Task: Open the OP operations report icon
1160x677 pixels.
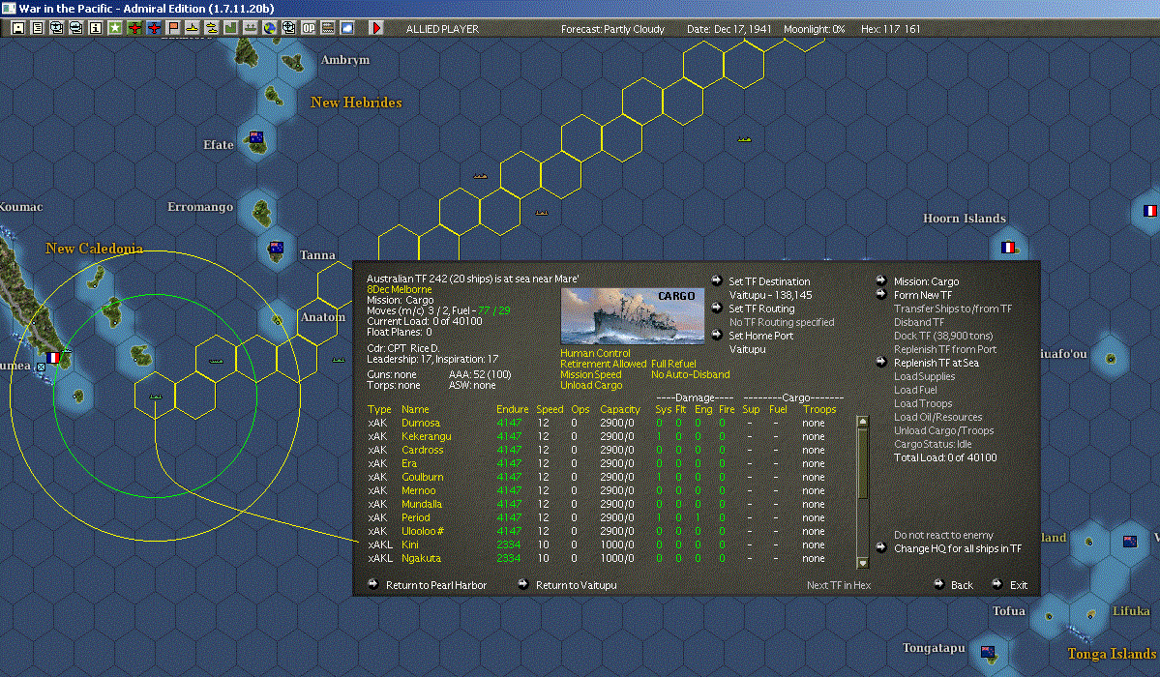Action: point(309,28)
